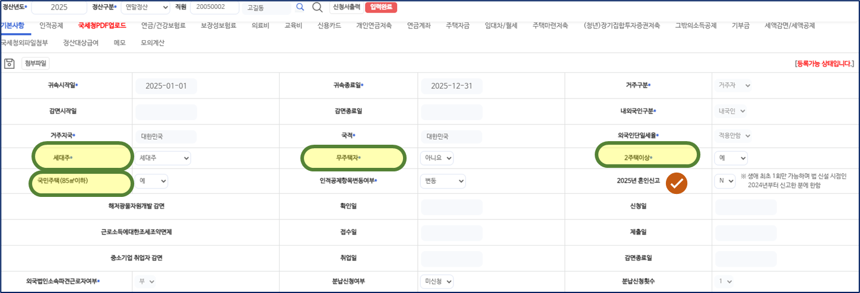Open the 국세청외파일첨부 tab
The image size is (860, 293).
tap(24, 43)
